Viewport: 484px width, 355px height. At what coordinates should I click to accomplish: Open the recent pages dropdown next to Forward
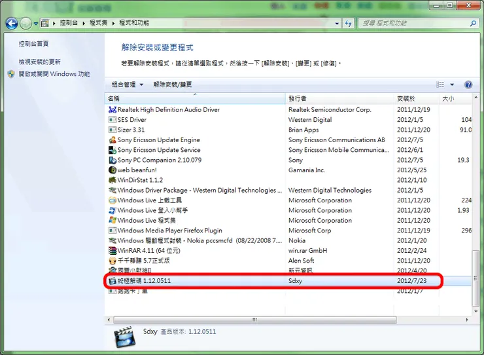pyautogui.click(x=36, y=24)
